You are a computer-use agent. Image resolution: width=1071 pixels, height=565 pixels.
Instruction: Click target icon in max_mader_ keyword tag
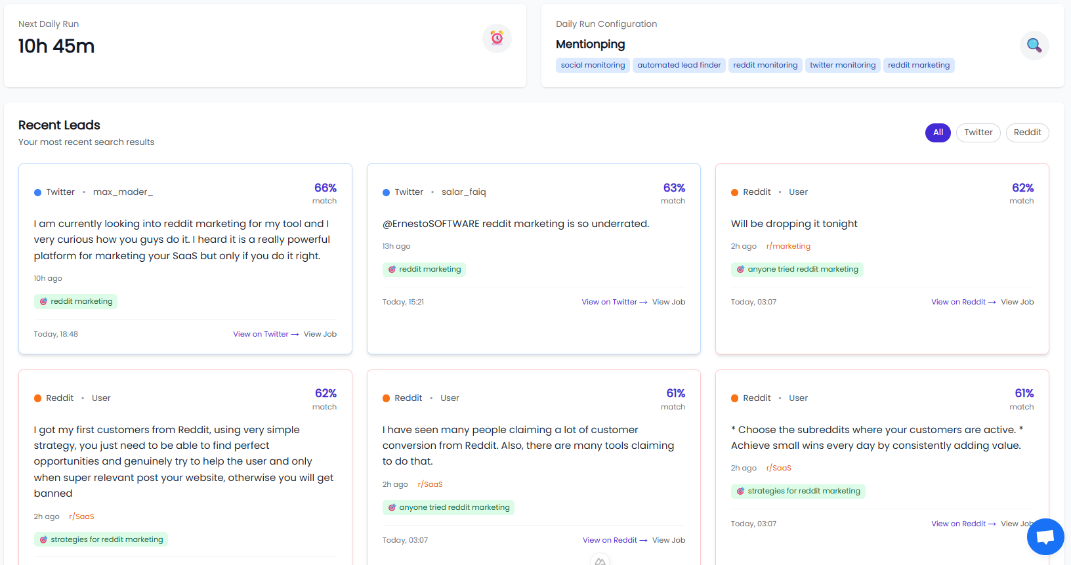(43, 302)
